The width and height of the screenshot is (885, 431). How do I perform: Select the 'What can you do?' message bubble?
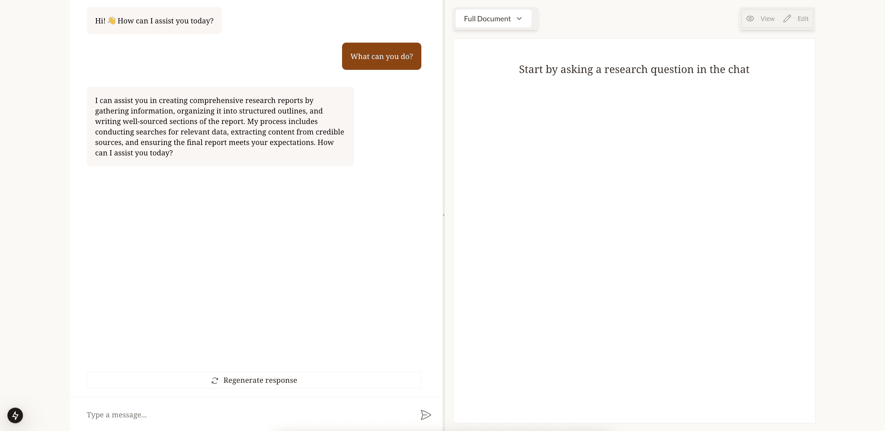[x=382, y=56]
